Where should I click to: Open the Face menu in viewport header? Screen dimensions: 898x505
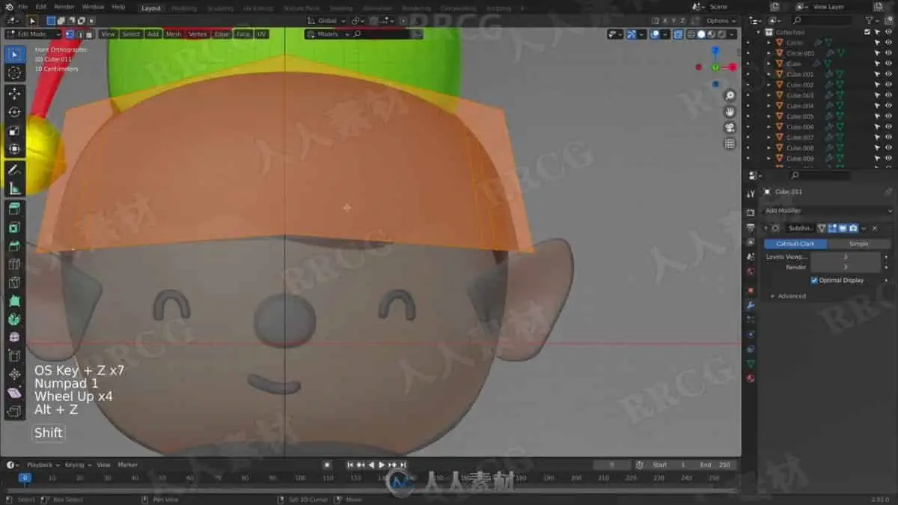point(243,34)
